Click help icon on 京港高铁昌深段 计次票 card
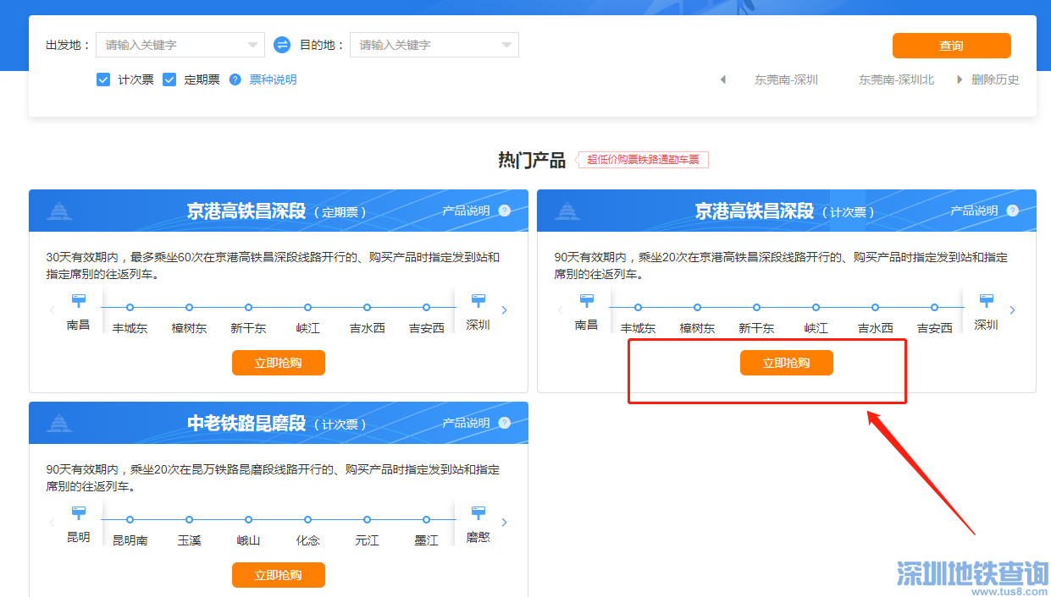1051x597 pixels. pos(1013,211)
